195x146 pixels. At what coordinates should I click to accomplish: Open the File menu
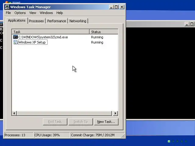8,13
